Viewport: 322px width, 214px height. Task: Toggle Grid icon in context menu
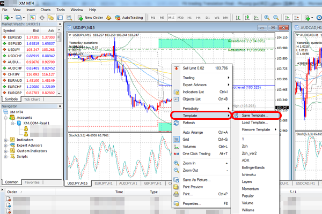pyautogui.click(x=177, y=140)
